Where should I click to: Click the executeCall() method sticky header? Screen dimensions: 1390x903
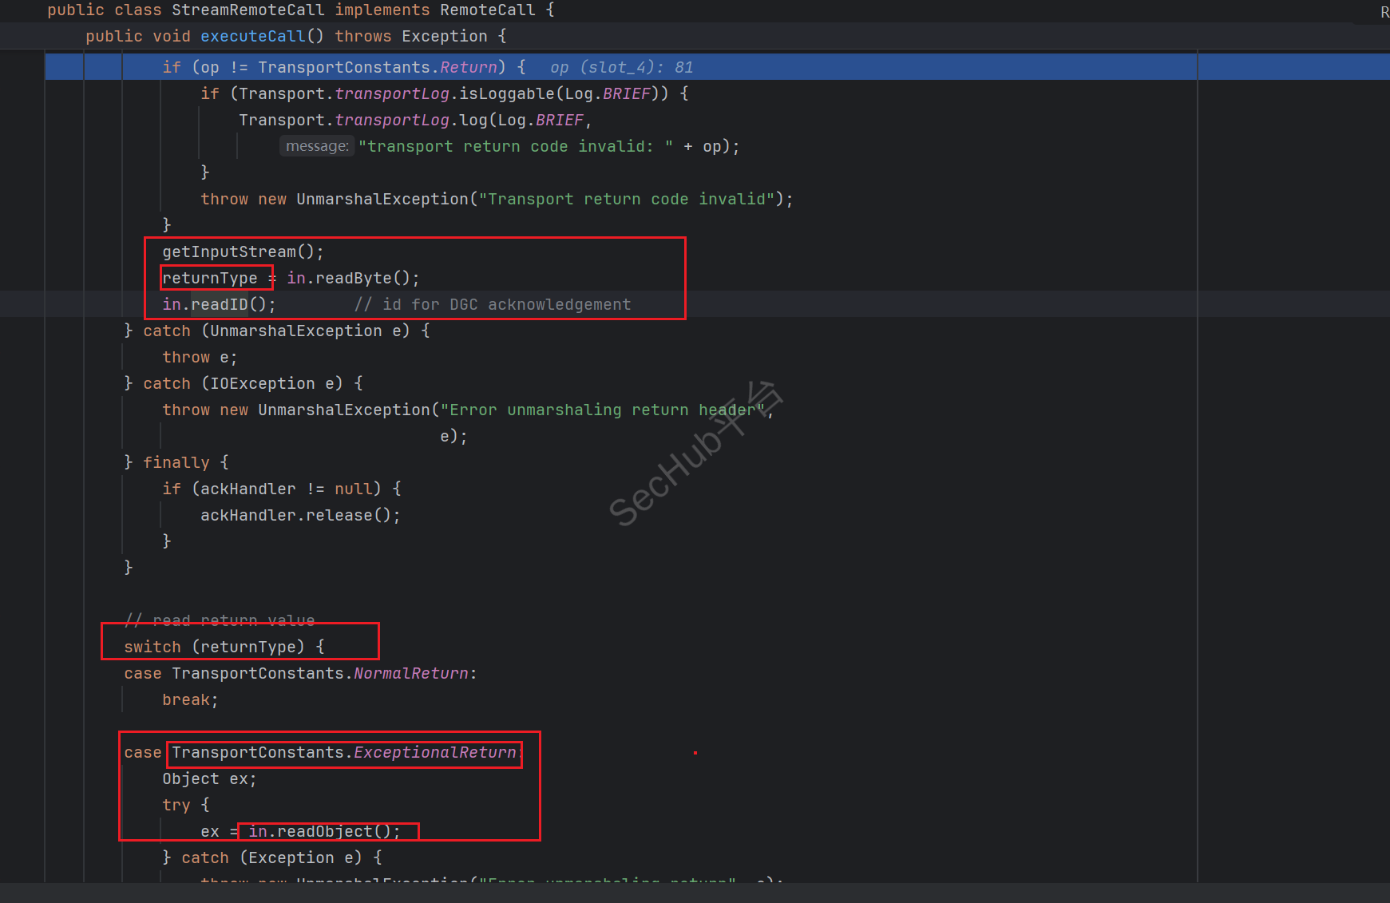[295, 37]
